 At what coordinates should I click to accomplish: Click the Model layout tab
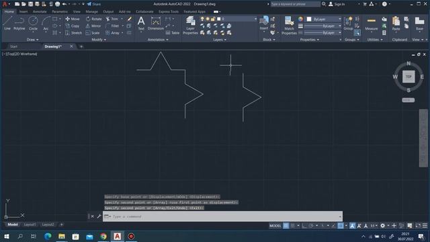point(13,225)
